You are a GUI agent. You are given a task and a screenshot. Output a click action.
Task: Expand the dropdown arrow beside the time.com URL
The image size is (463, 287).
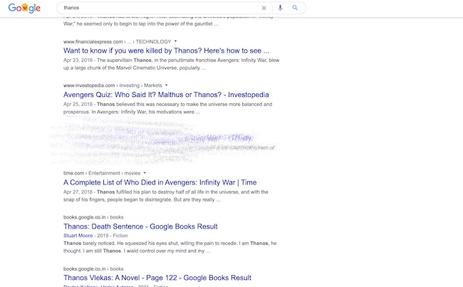145,172
